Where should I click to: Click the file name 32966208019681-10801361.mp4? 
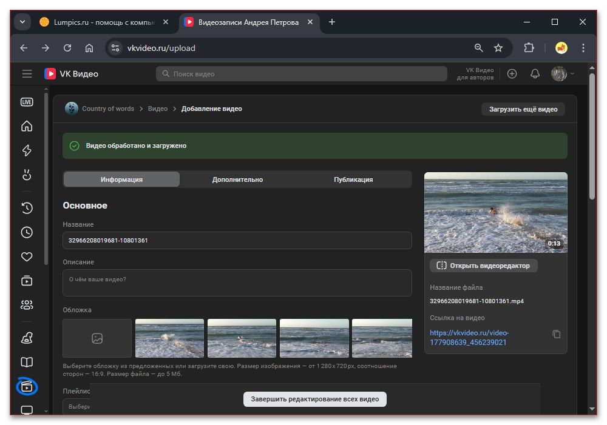[476, 301]
